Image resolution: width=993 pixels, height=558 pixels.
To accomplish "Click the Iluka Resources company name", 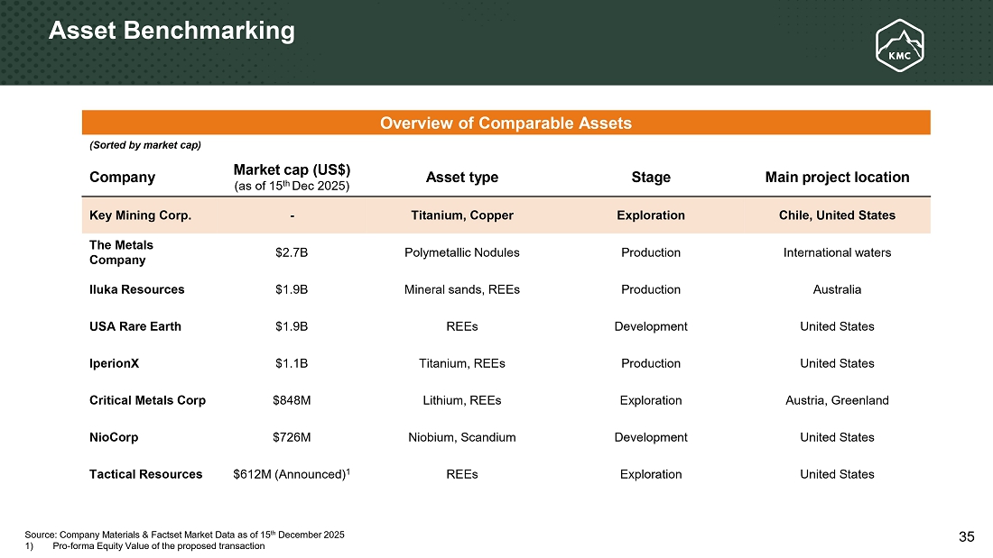I will [x=136, y=289].
